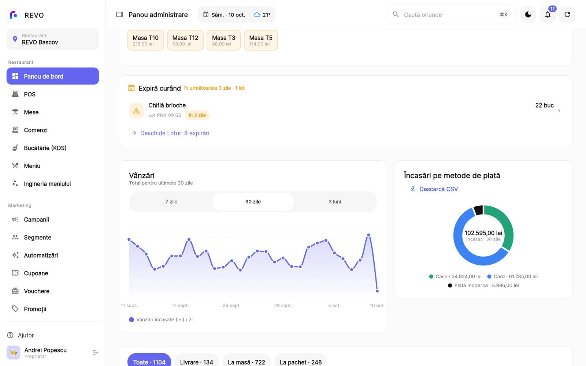Click the warning icon next to Chiflă brioche
The image size is (586, 366).
click(136, 111)
